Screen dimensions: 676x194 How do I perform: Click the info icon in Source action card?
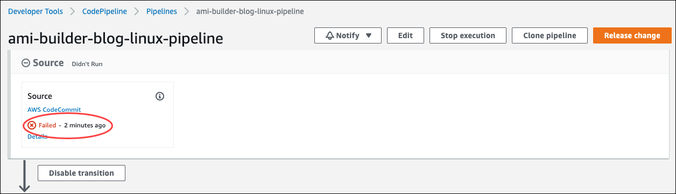[159, 96]
